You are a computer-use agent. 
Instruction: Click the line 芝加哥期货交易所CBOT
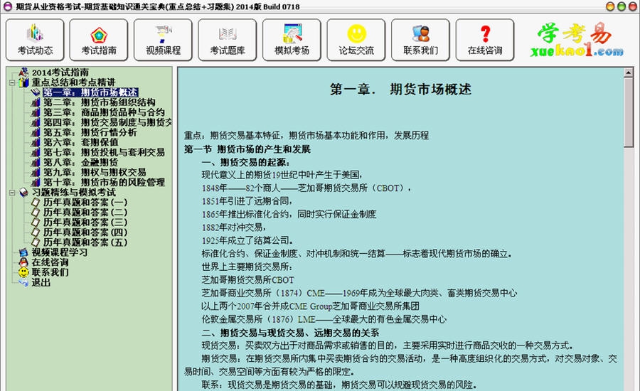click(247, 280)
